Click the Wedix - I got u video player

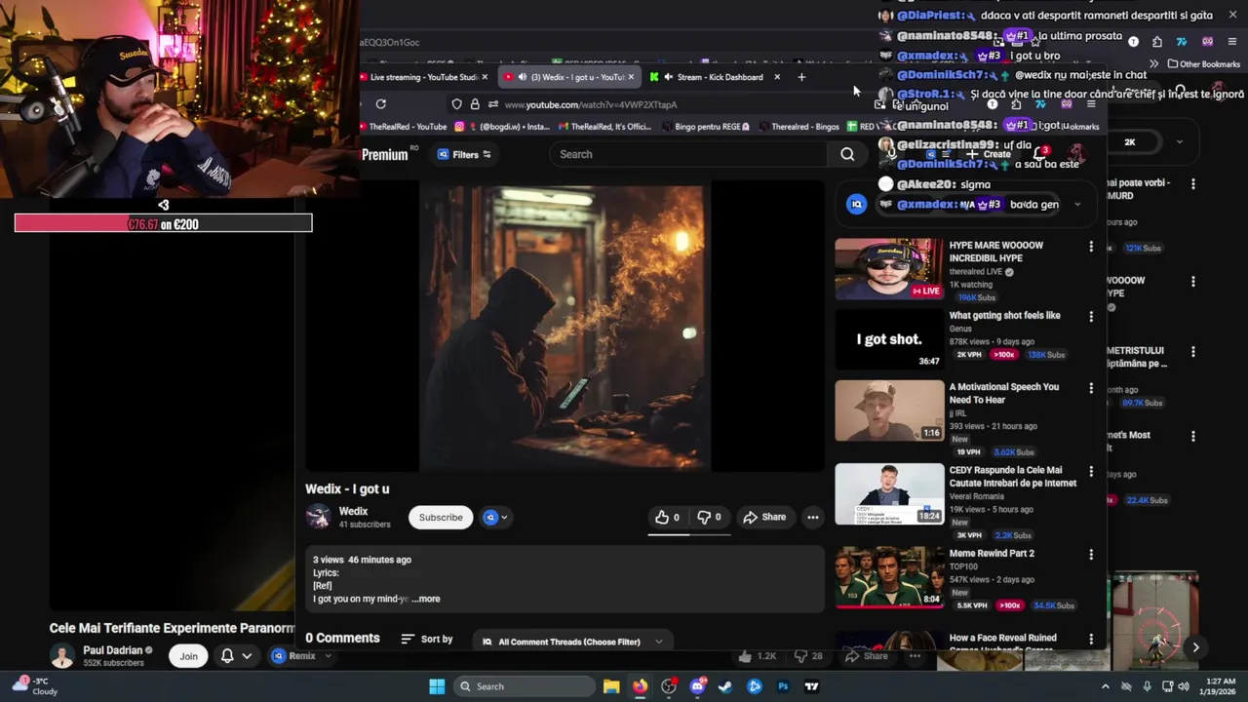[x=565, y=328]
